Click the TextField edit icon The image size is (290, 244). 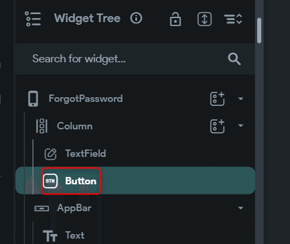click(50, 154)
